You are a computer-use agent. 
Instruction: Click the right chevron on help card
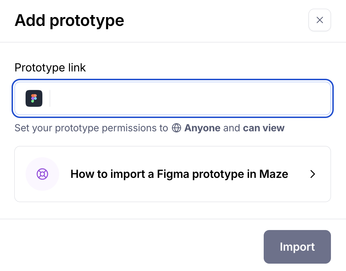(x=313, y=174)
